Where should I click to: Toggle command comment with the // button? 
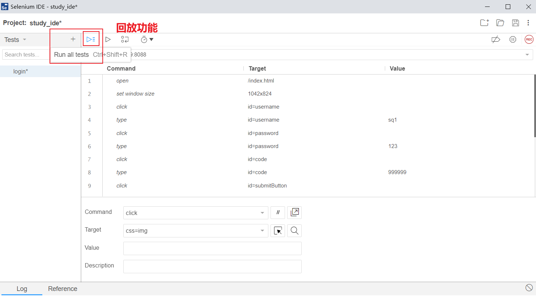click(x=278, y=213)
